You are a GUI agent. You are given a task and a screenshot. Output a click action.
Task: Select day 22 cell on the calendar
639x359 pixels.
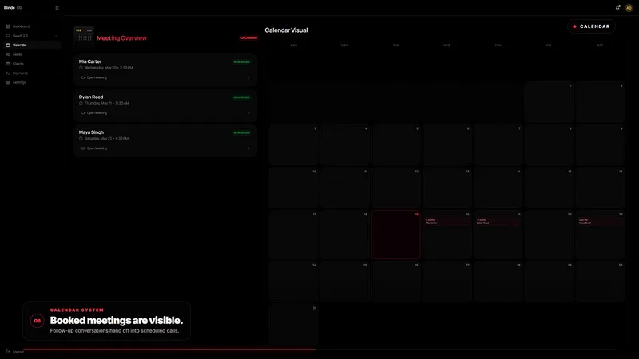click(549, 235)
